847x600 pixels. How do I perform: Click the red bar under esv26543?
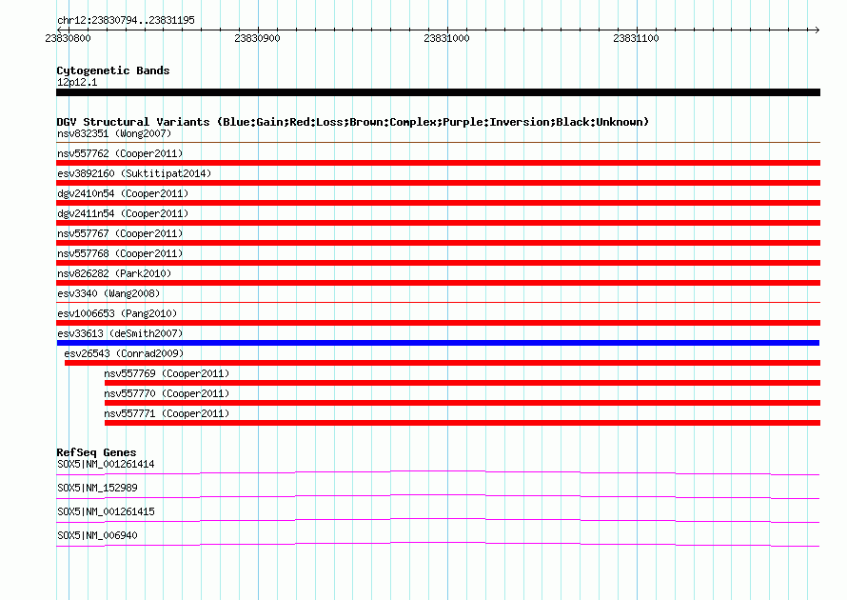(x=443, y=363)
